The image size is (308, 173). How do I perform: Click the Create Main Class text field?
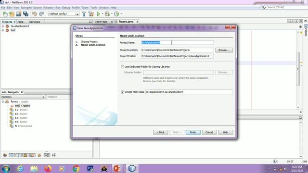(x=189, y=92)
